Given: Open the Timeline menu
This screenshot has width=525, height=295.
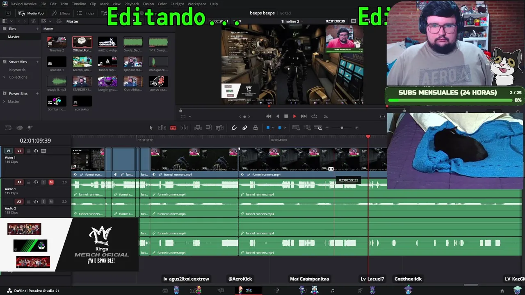Looking at the screenshot, I should coord(79,4).
